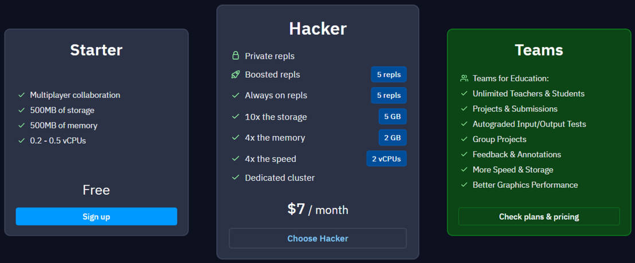The height and width of the screenshot is (263, 635).
Task: Click the 5 repls badge for Always on repls
Action: tap(389, 95)
